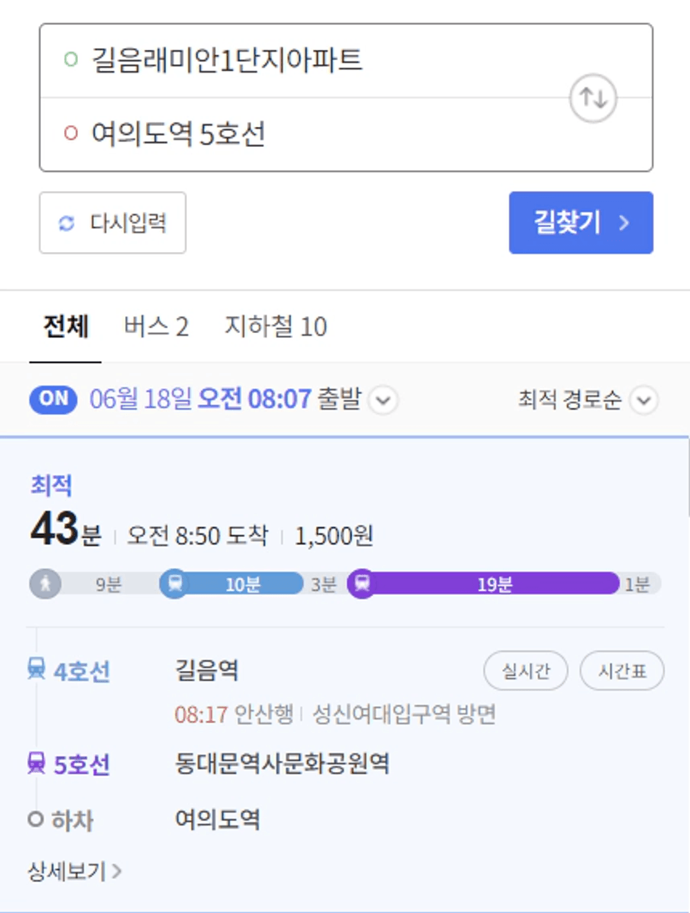Click the blue subway icon on route bar
Viewport: 690px width, 913px height.
tap(174, 583)
